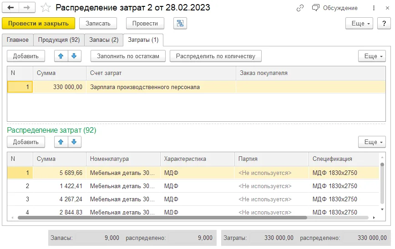The height and width of the screenshot is (249, 395).
Task: Click Затраты total value 330 000,00
Action: (x=272, y=238)
